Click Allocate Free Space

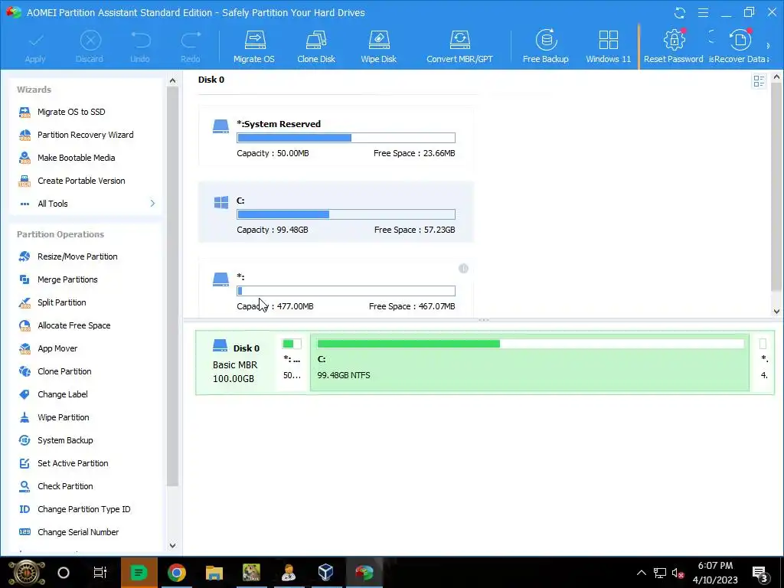pyautogui.click(x=74, y=325)
